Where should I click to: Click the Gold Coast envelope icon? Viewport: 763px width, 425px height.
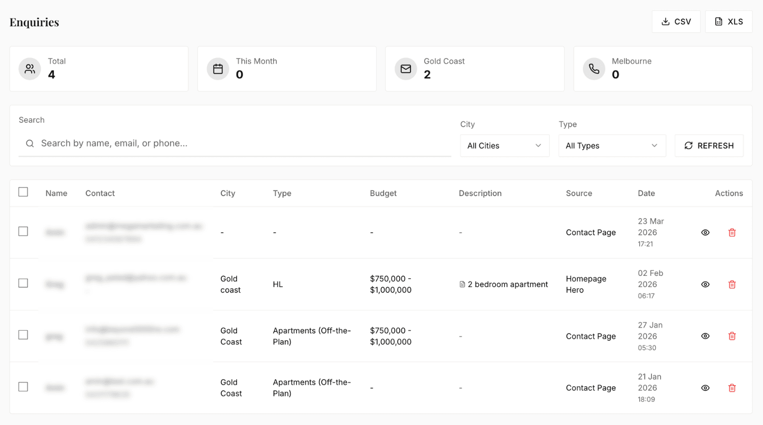click(x=406, y=69)
